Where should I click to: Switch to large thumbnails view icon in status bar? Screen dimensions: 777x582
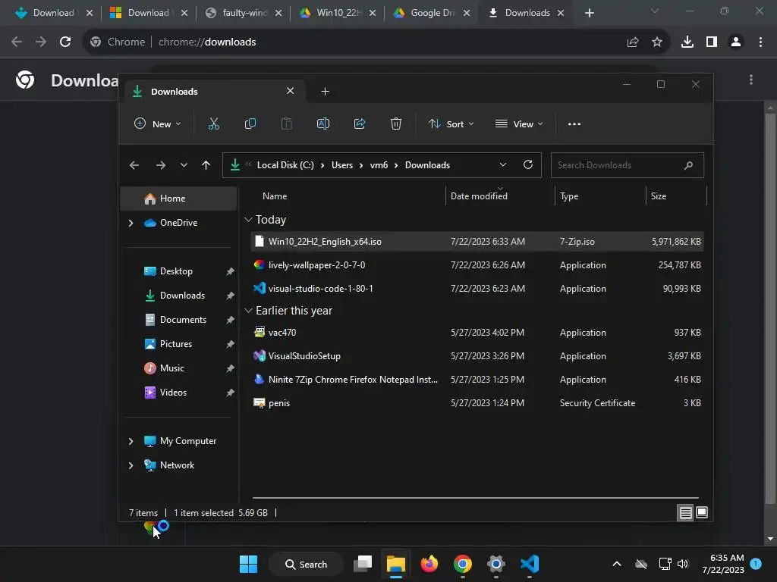(x=702, y=513)
